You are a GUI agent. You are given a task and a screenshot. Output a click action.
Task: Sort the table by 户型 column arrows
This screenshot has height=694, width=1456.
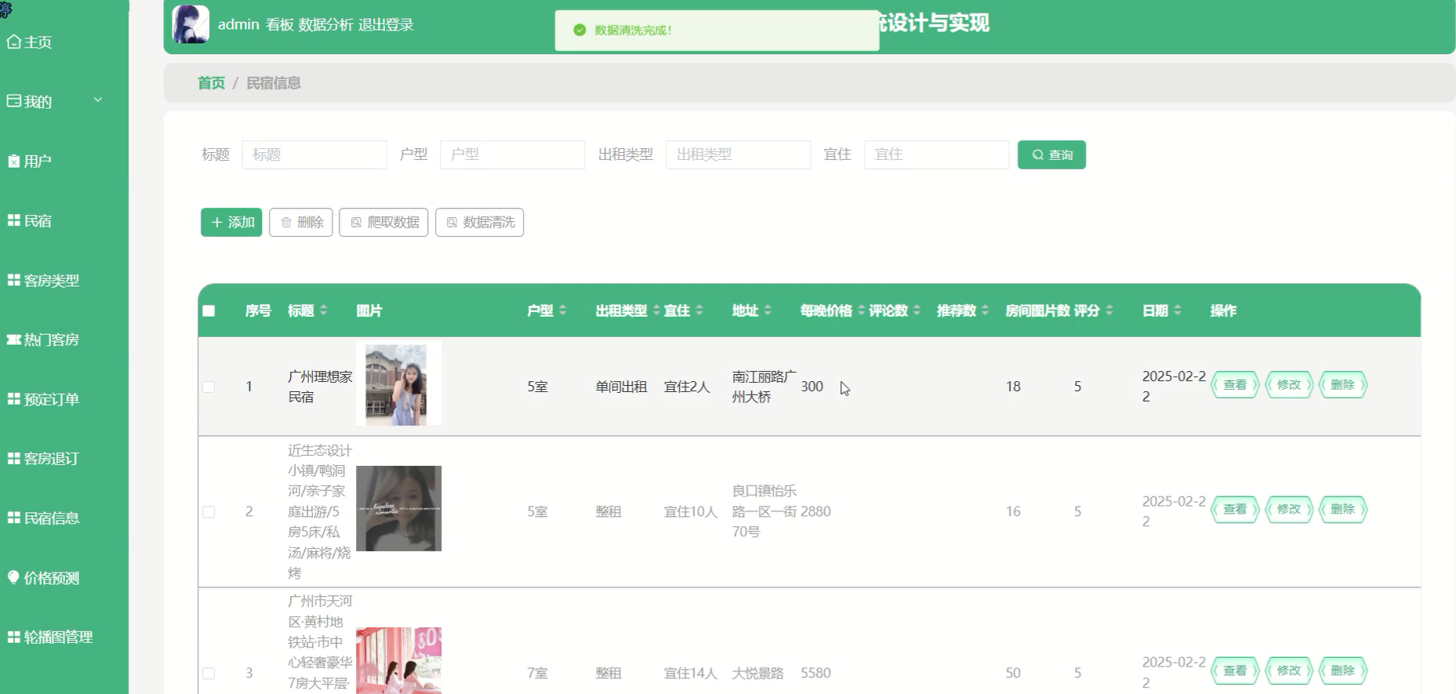[x=562, y=311]
